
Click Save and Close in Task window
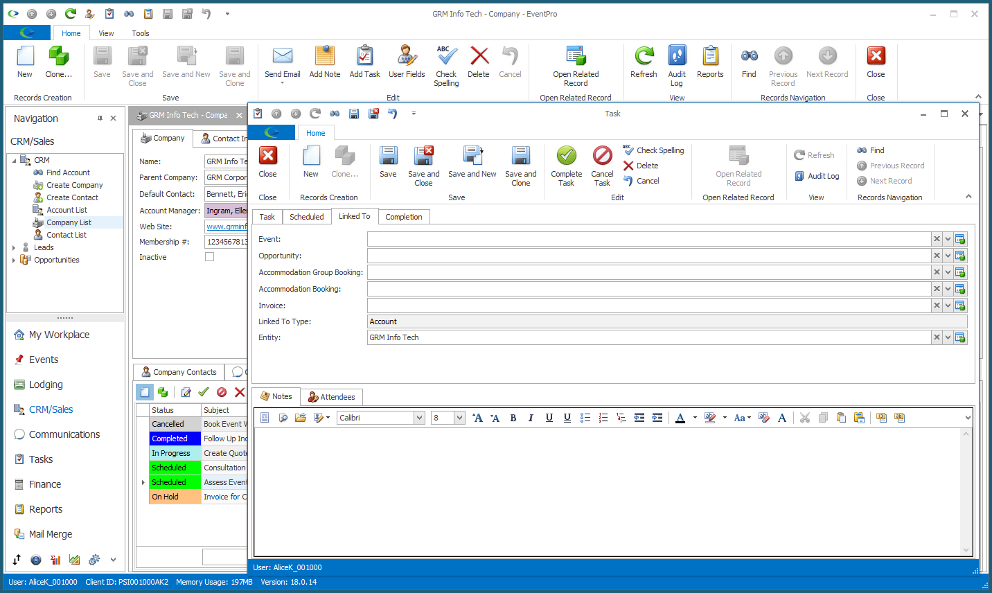pos(423,166)
